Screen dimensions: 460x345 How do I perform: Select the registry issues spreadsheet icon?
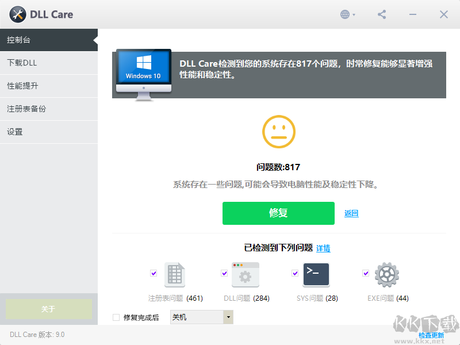[x=174, y=274]
